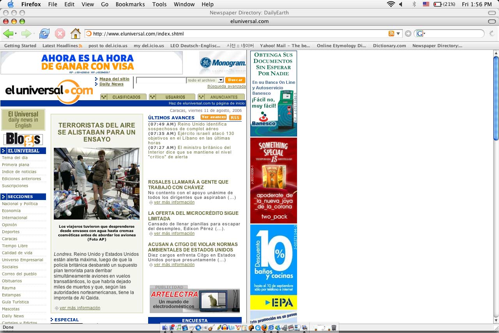Open the Bookmarks menu
This screenshot has width=499, height=333.
[x=130, y=4]
